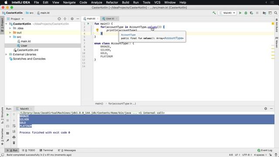
Task: Collapse the src folder
Action: click(10, 37)
